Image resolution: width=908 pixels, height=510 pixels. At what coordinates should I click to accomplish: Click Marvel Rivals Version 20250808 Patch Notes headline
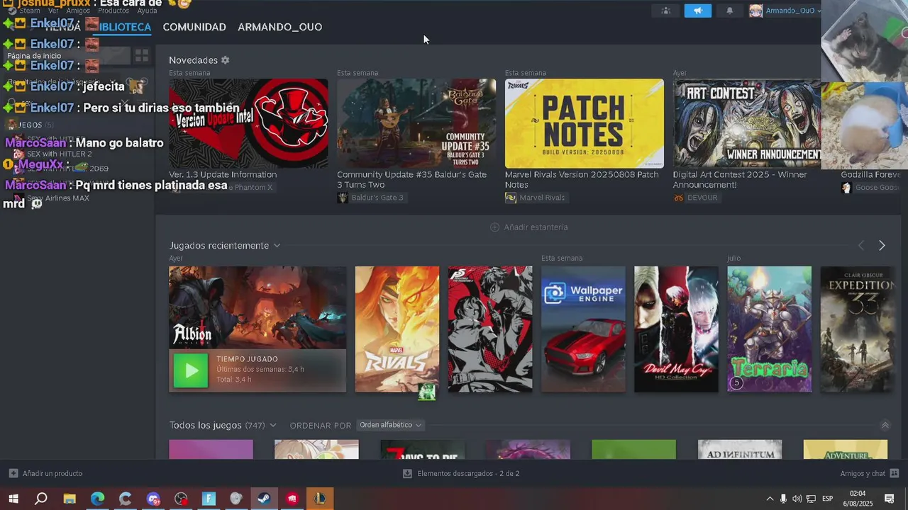[x=582, y=179]
